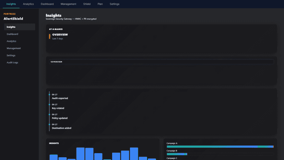284x160 pixels.
Task: Select the Shield tab
Action: point(87,4)
